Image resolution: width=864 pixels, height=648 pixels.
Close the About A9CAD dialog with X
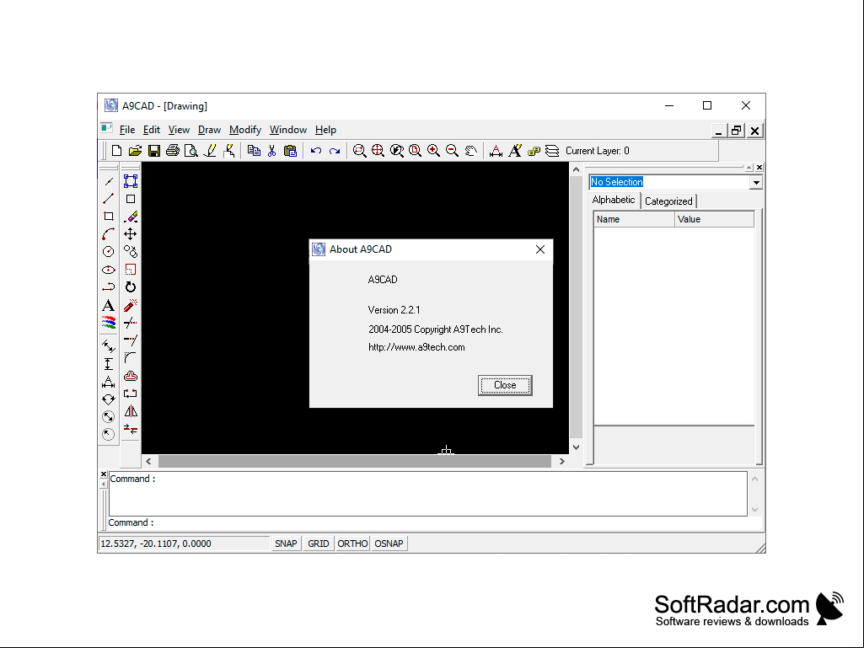pyautogui.click(x=540, y=249)
